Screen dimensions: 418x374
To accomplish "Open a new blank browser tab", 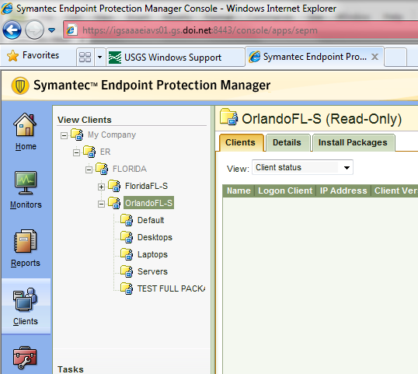I will (395, 57).
